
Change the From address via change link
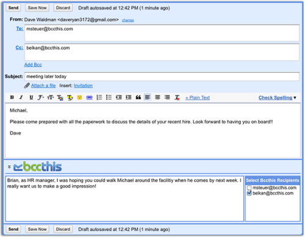[x=128, y=20]
